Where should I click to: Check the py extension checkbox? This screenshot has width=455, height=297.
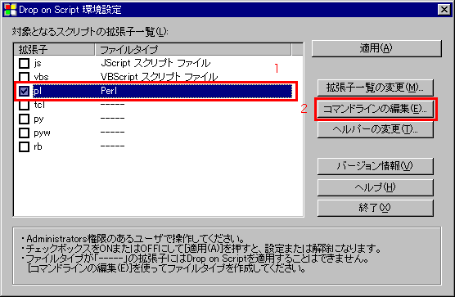point(24,119)
